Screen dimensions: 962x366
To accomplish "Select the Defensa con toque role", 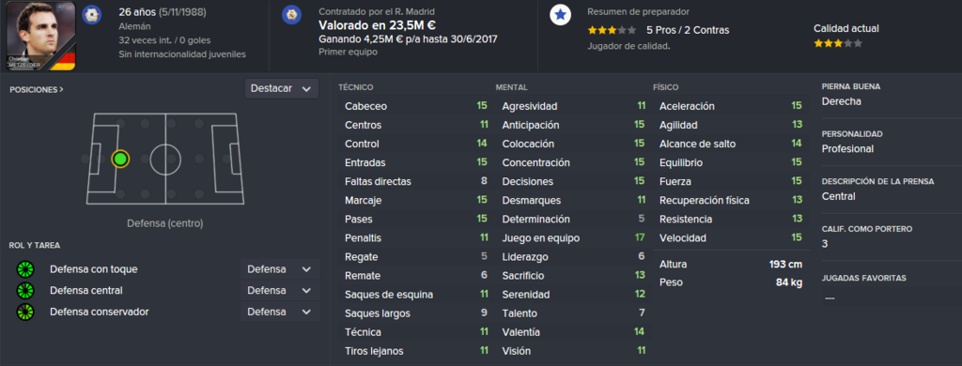I will 93,269.
